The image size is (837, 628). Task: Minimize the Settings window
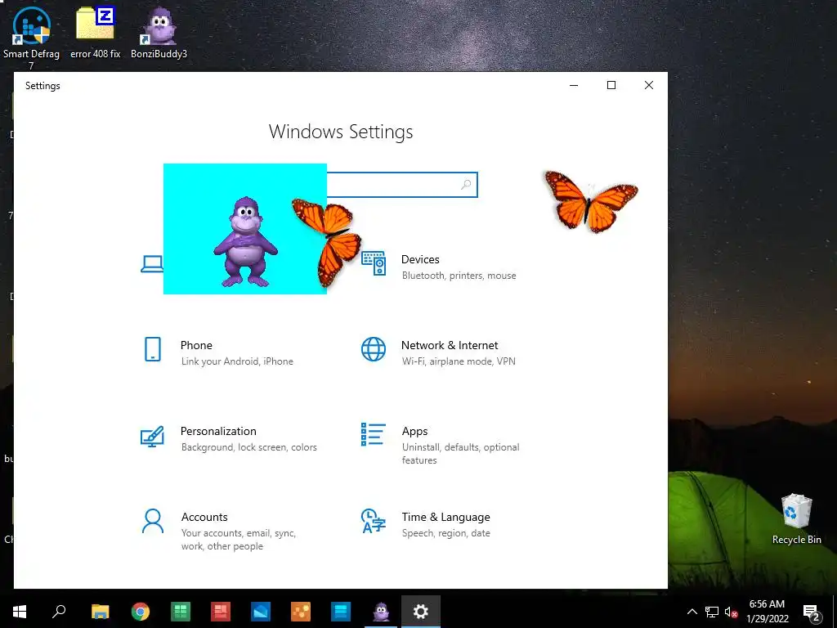(574, 85)
